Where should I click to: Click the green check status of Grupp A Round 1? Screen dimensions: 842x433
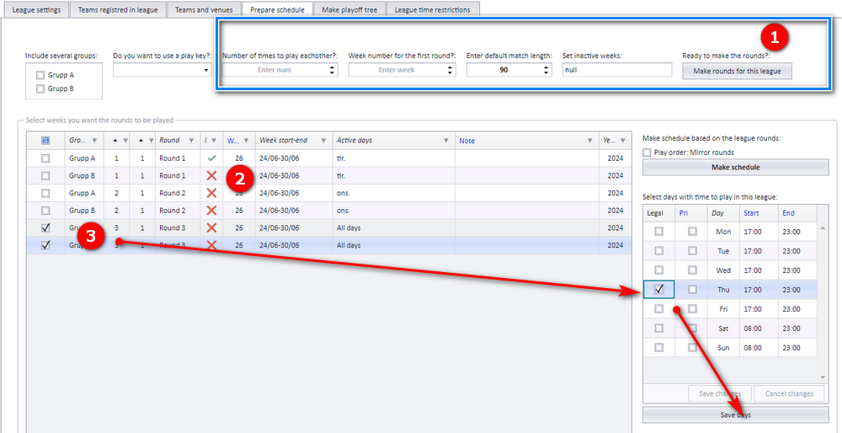(211, 158)
